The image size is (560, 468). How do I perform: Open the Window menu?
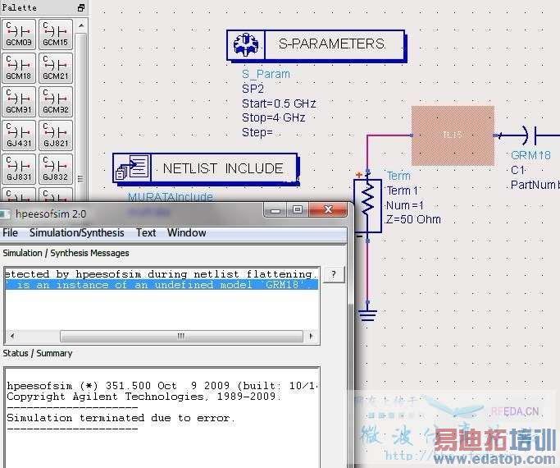(x=186, y=232)
